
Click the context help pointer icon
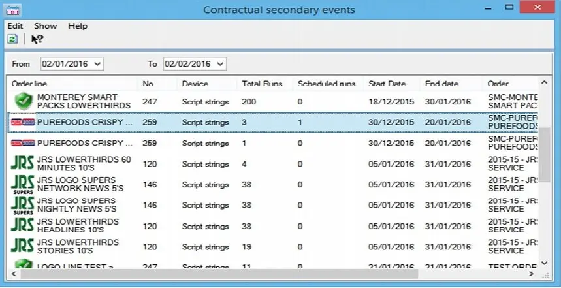(x=37, y=39)
